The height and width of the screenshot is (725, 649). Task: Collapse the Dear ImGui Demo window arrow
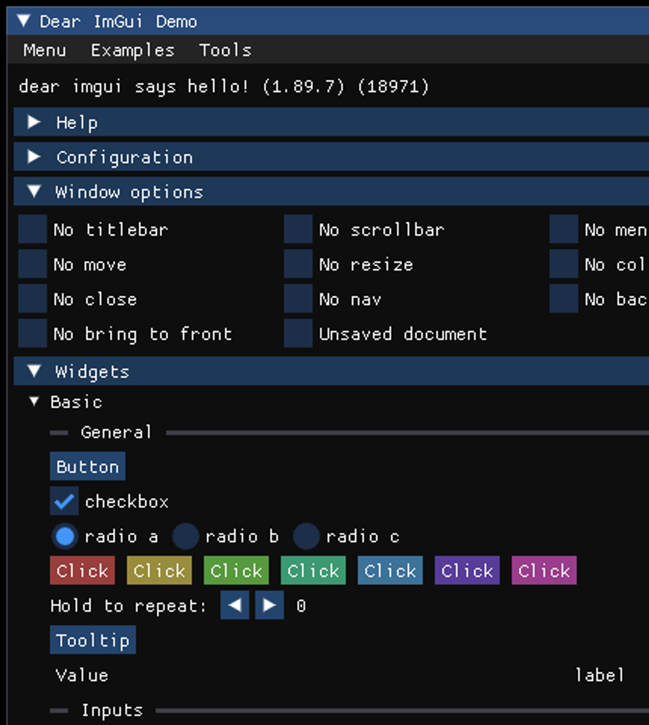(x=24, y=21)
